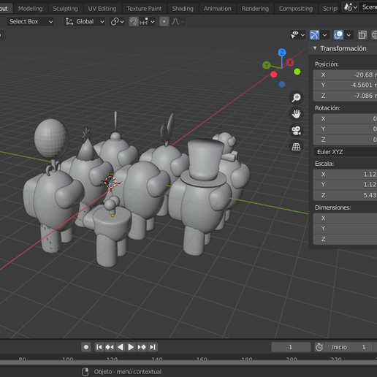Click the current frame number field
377x377 pixels.
click(291, 347)
